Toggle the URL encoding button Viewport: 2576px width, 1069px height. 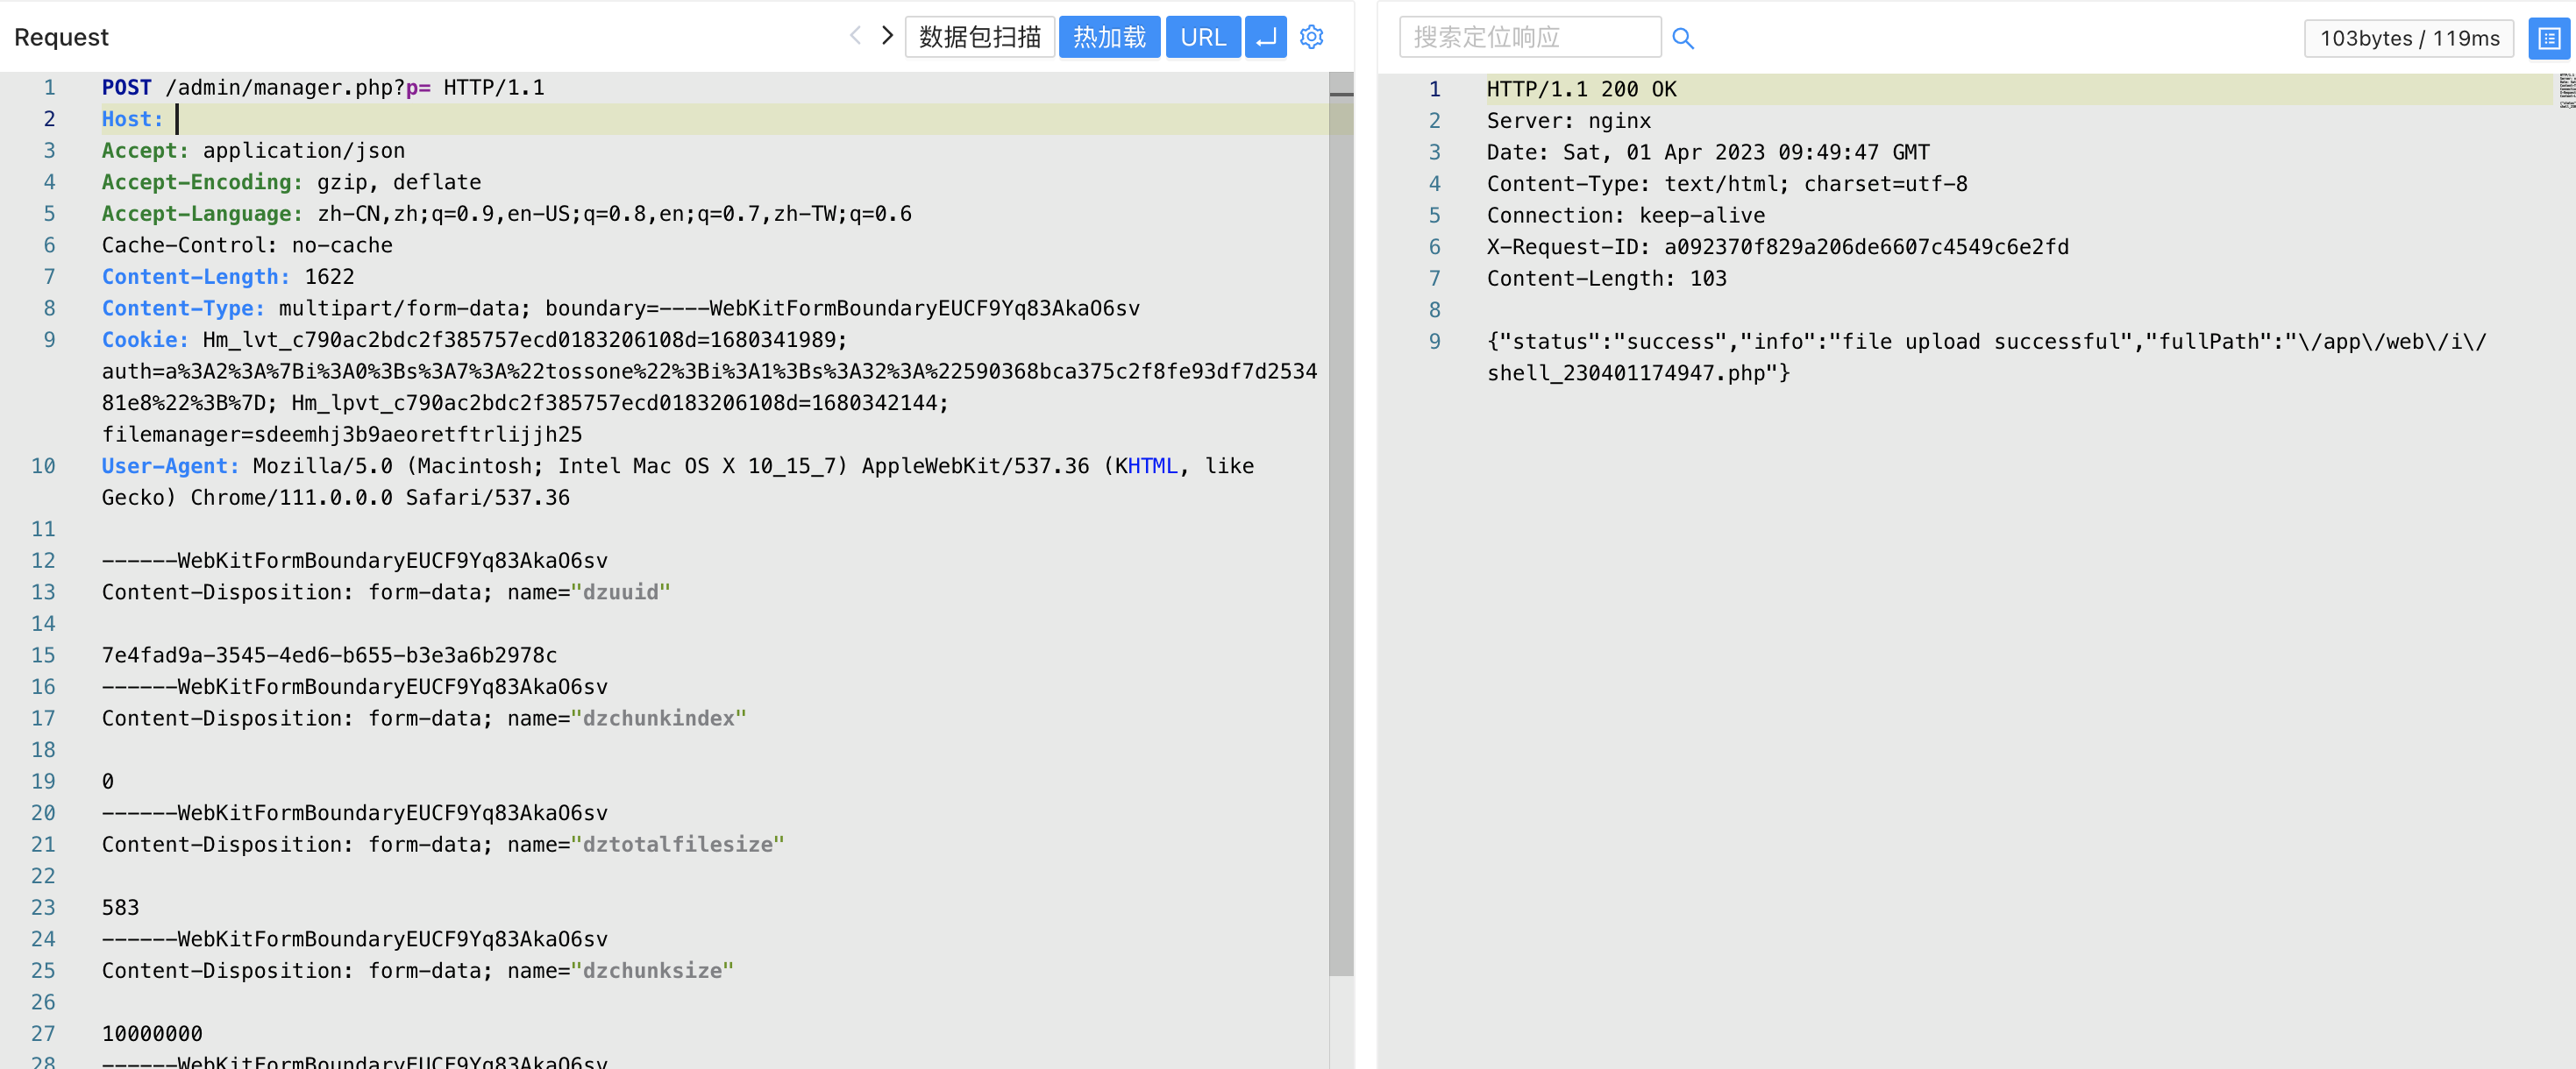(x=1202, y=37)
